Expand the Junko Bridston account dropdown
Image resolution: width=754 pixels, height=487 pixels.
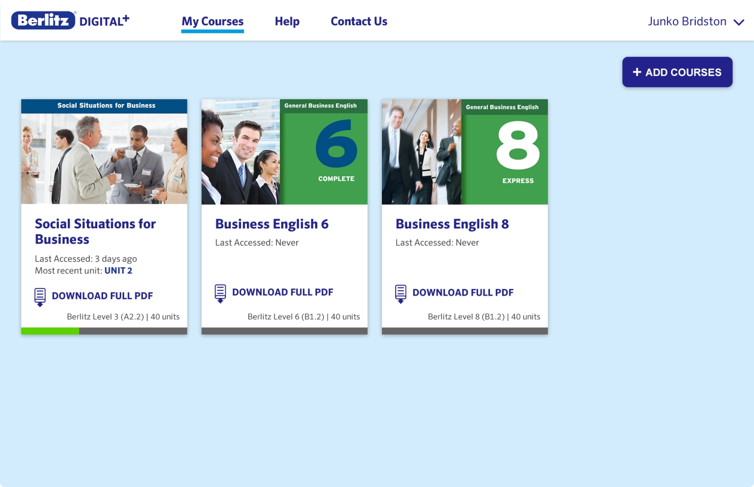pos(696,22)
